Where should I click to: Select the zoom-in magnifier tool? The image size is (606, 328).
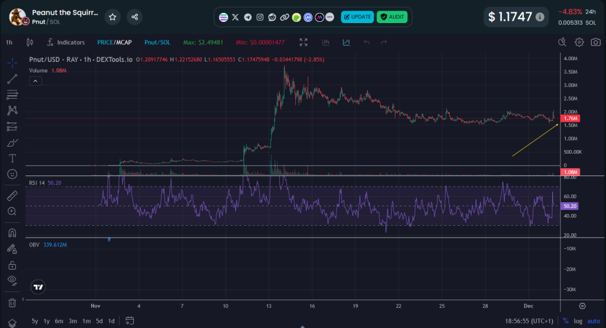coord(12,212)
